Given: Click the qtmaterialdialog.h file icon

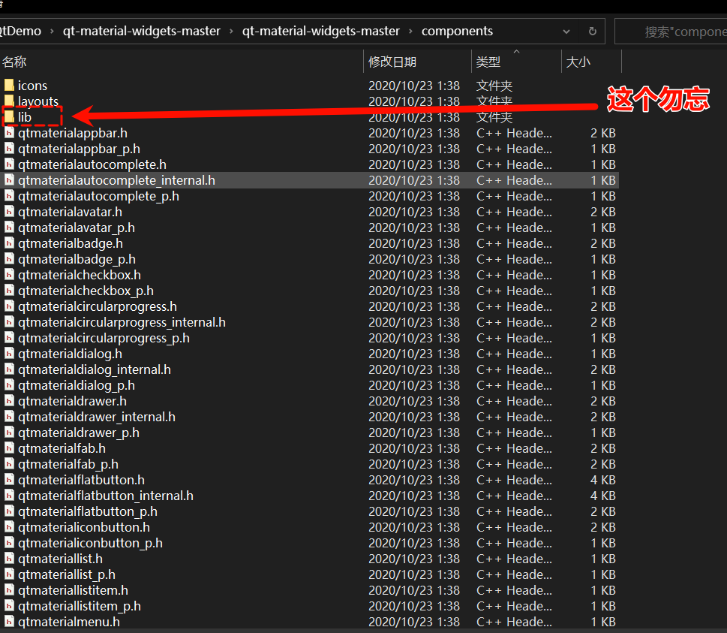Looking at the screenshot, I should pos(9,354).
